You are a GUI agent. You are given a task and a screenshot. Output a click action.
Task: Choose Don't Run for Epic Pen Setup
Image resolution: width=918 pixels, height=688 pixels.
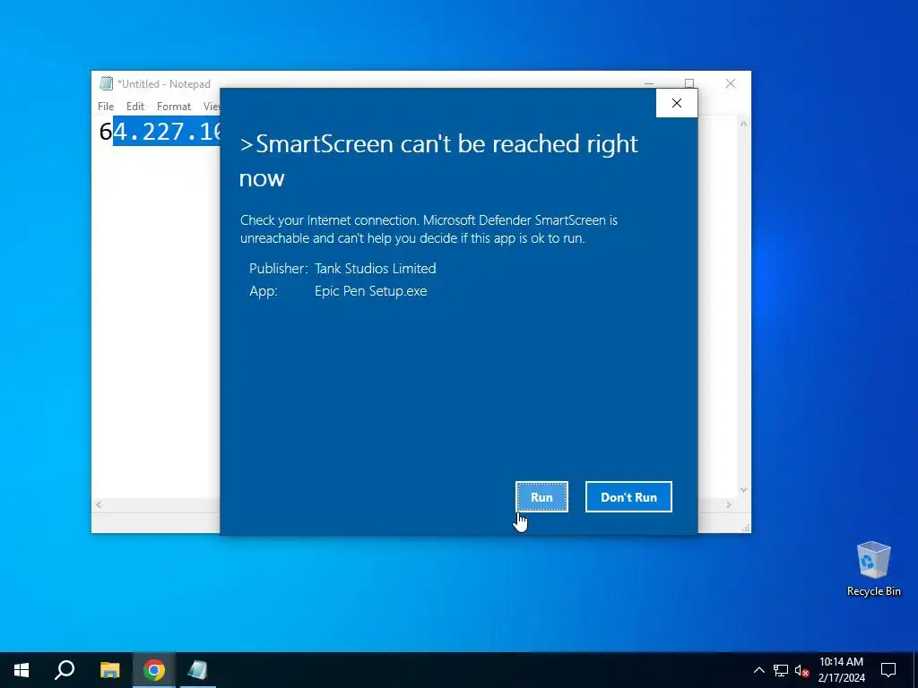(x=628, y=496)
